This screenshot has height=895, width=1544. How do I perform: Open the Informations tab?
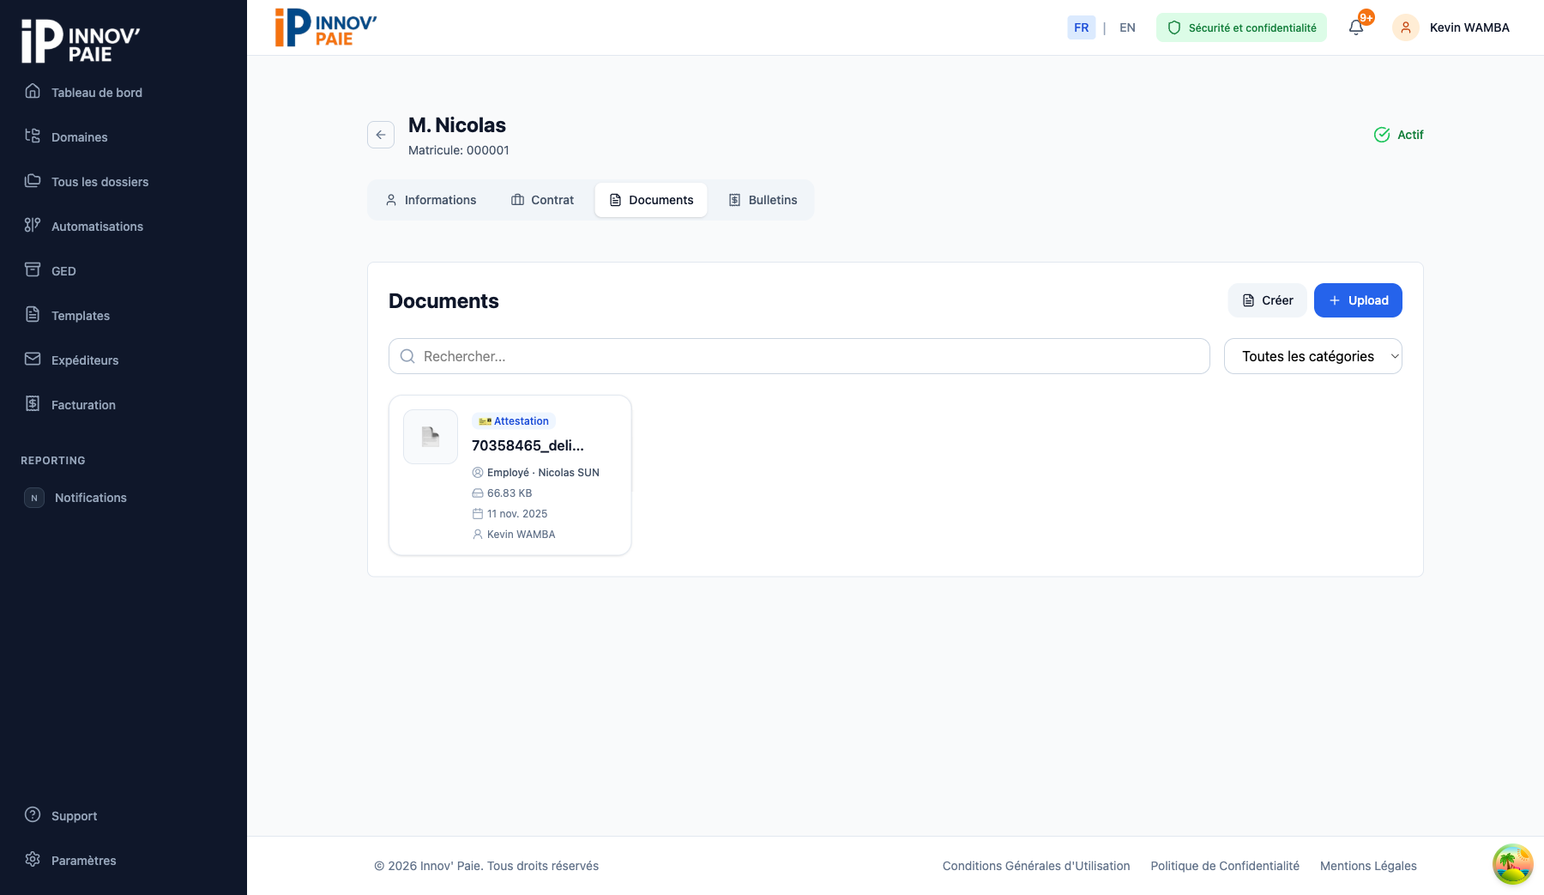coord(431,200)
